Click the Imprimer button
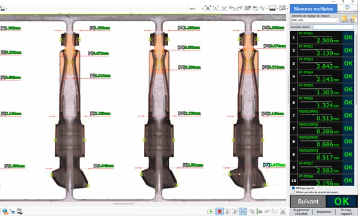The width and height of the screenshot is (358, 216). tap(324, 212)
